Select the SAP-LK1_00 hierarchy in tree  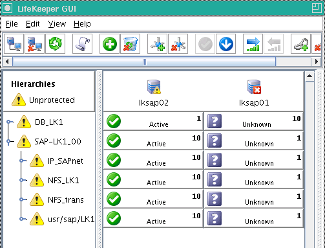(x=58, y=142)
